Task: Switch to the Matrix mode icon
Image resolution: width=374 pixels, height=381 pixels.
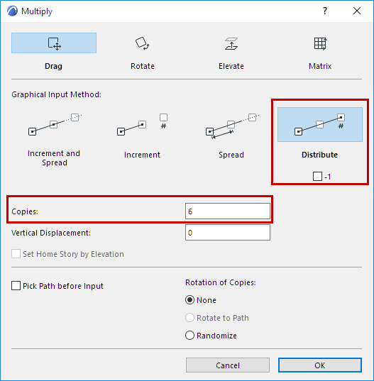Action: (320, 43)
